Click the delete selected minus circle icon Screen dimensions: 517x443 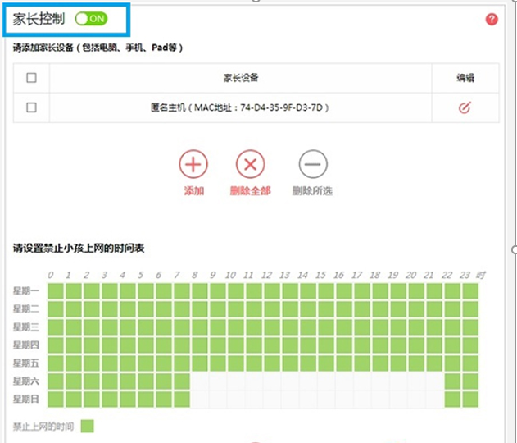[x=312, y=165]
